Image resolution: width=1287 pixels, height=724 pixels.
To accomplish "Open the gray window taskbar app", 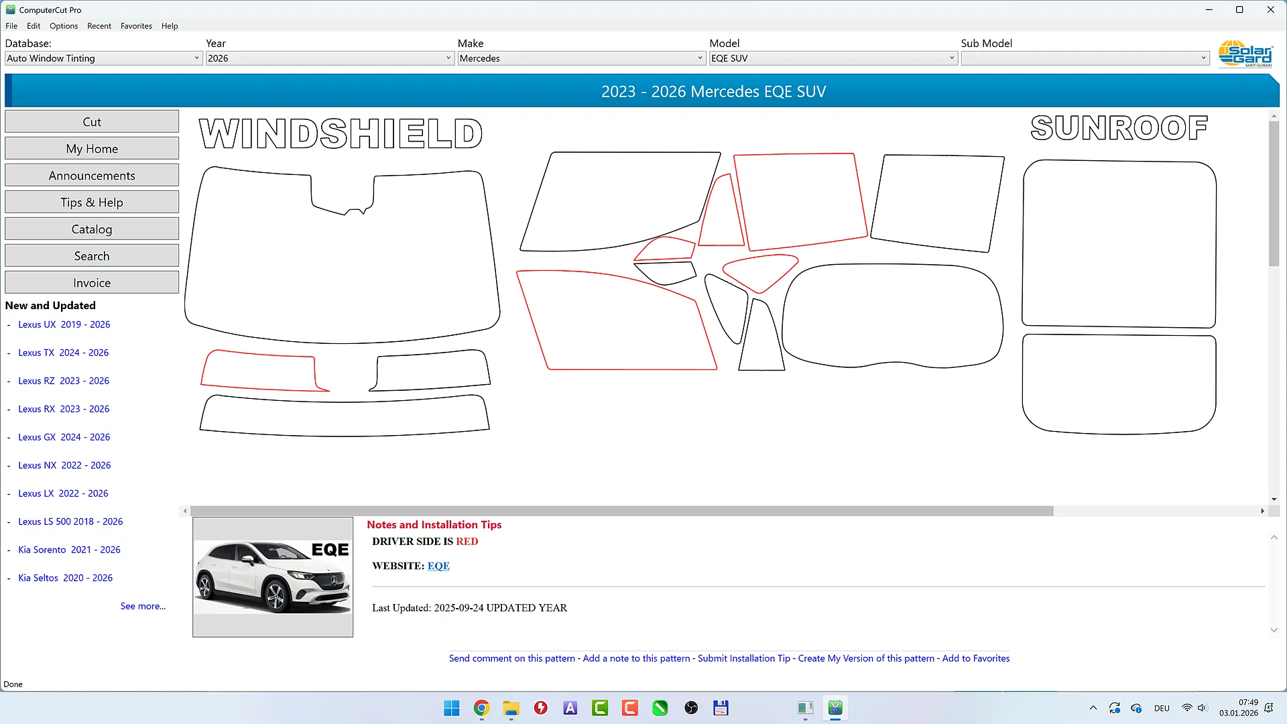I will (806, 708).
